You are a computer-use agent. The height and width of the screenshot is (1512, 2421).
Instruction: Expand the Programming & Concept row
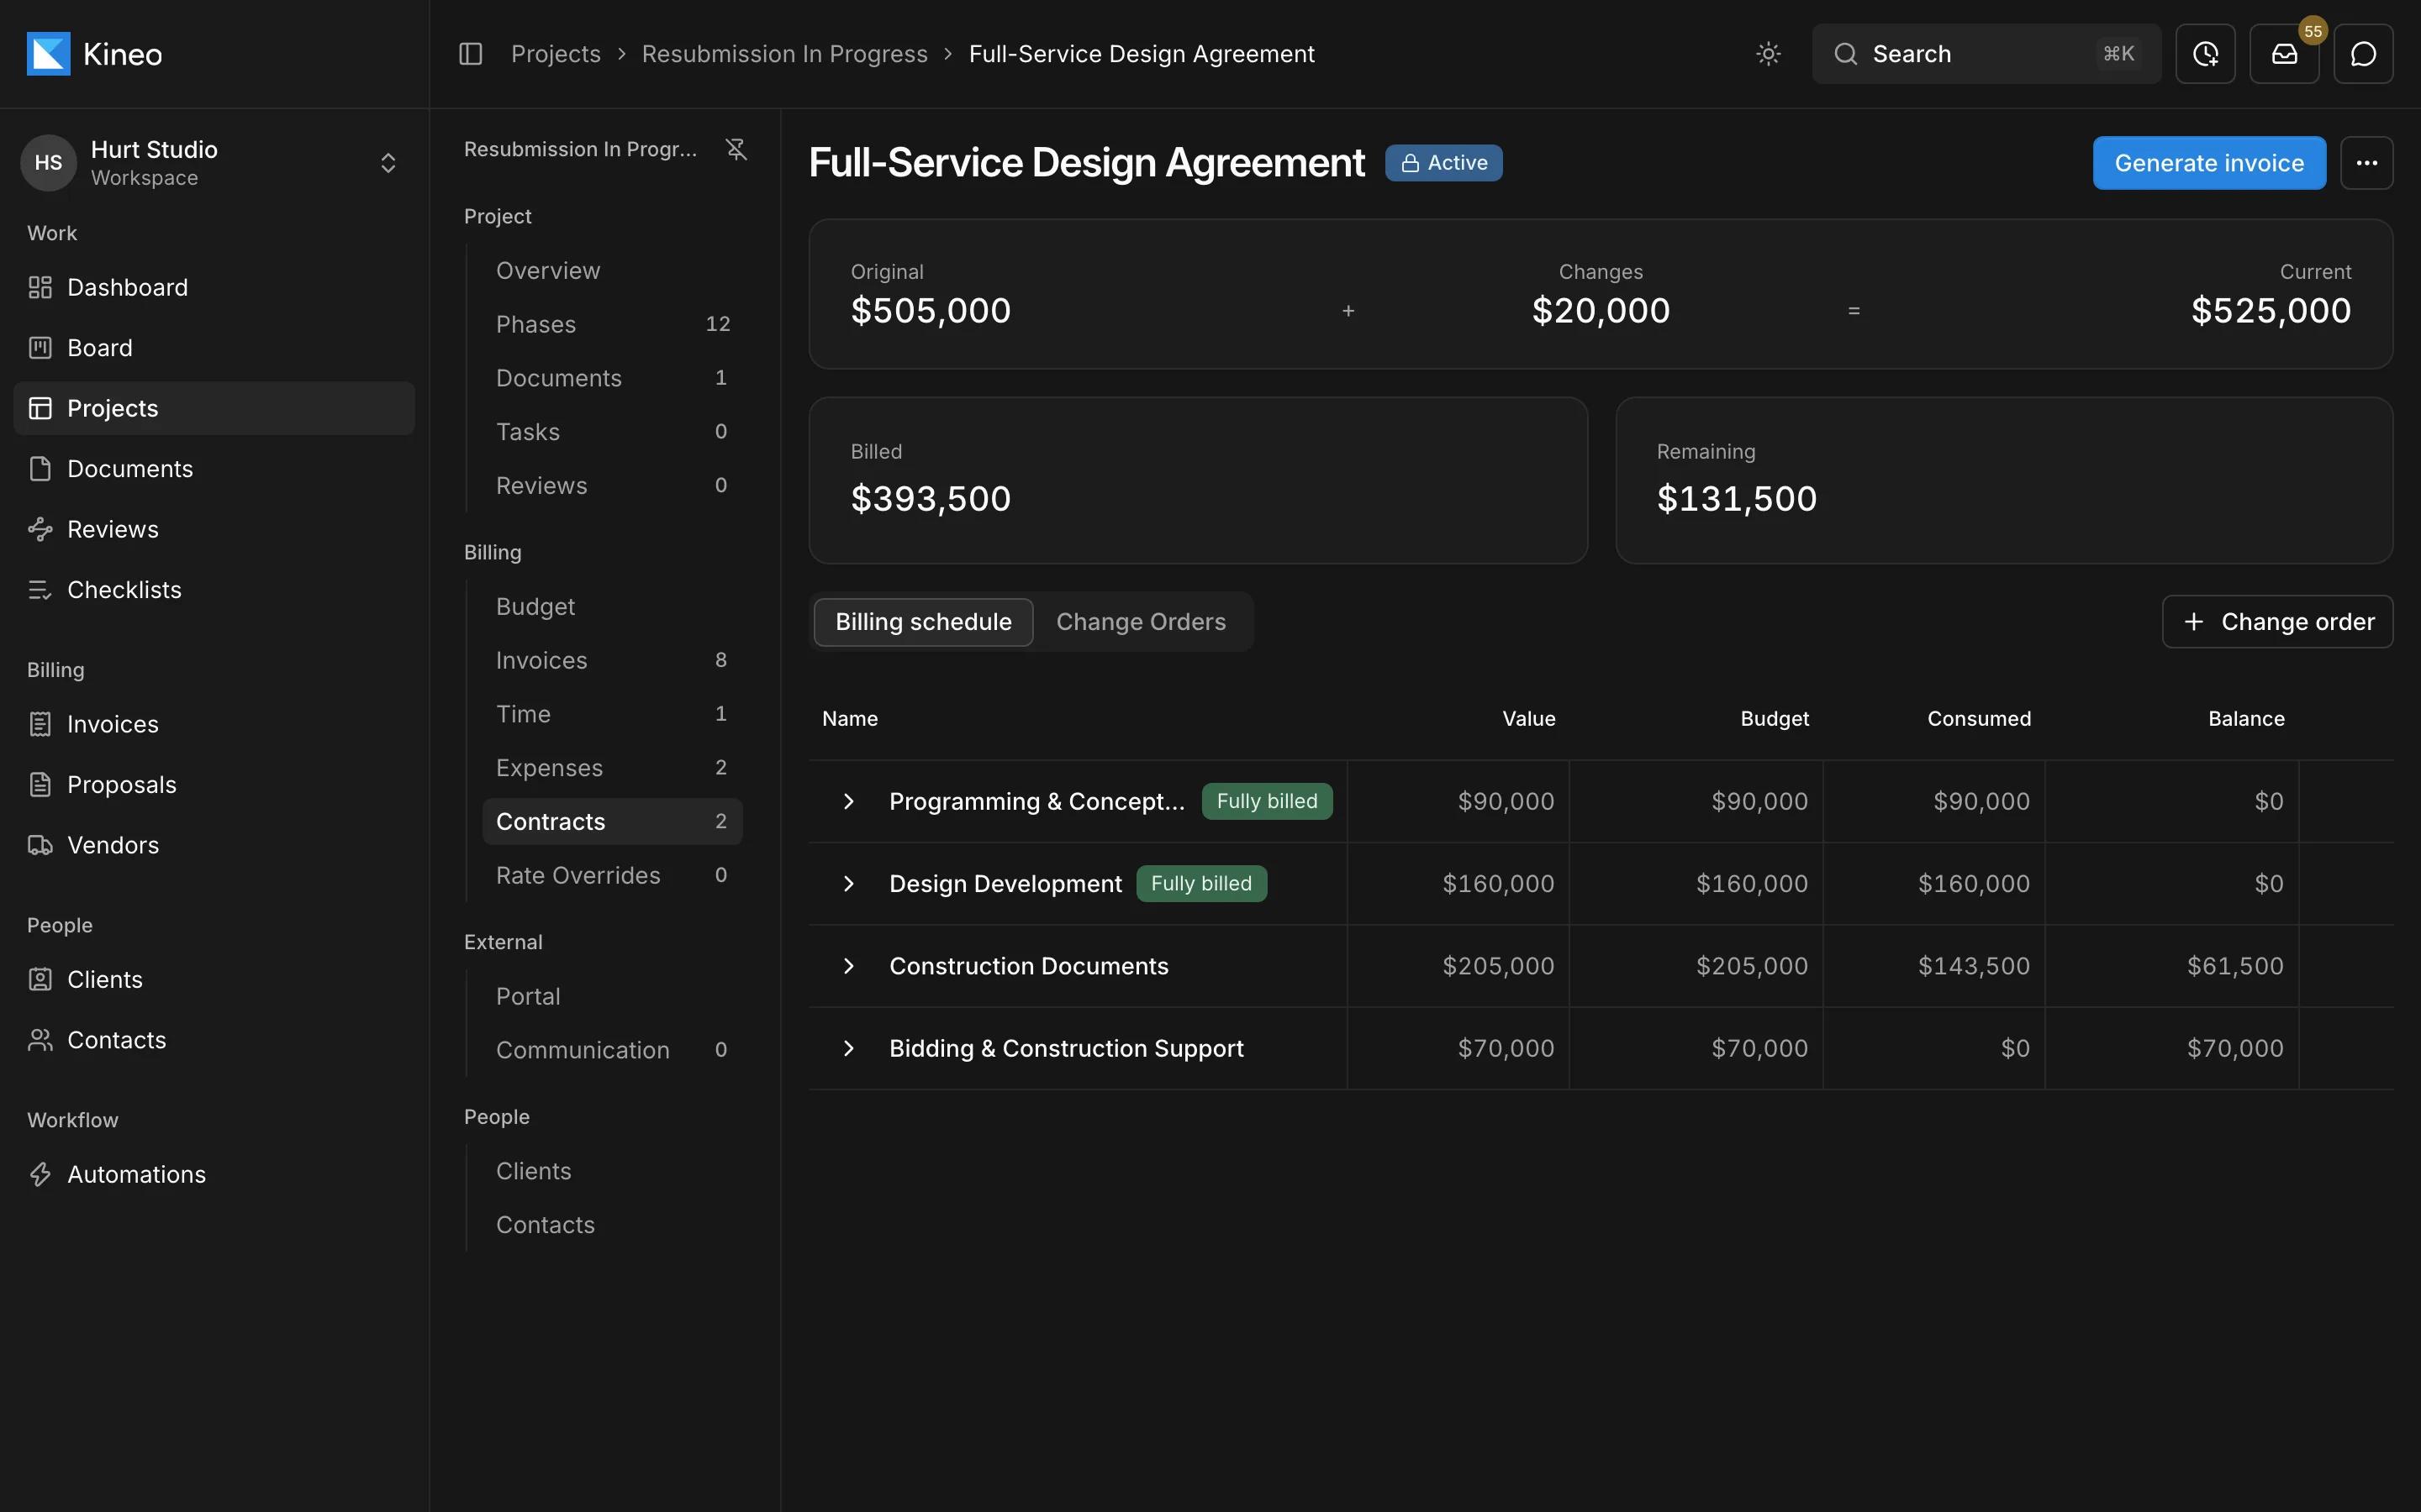click(848, 801)
